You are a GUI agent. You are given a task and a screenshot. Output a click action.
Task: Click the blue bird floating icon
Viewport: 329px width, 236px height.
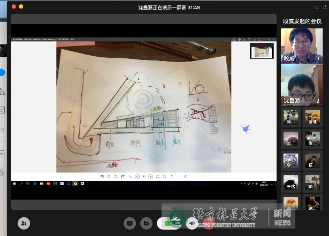click(245, 129)
